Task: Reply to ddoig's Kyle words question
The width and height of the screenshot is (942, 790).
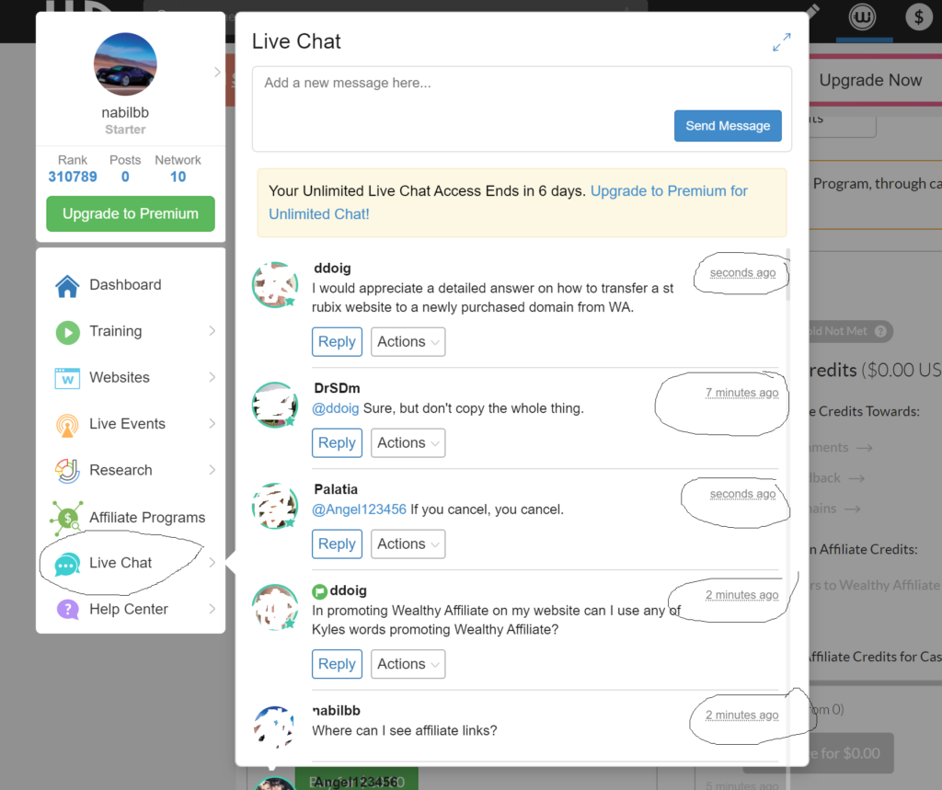Action: [x=337, y=664]
